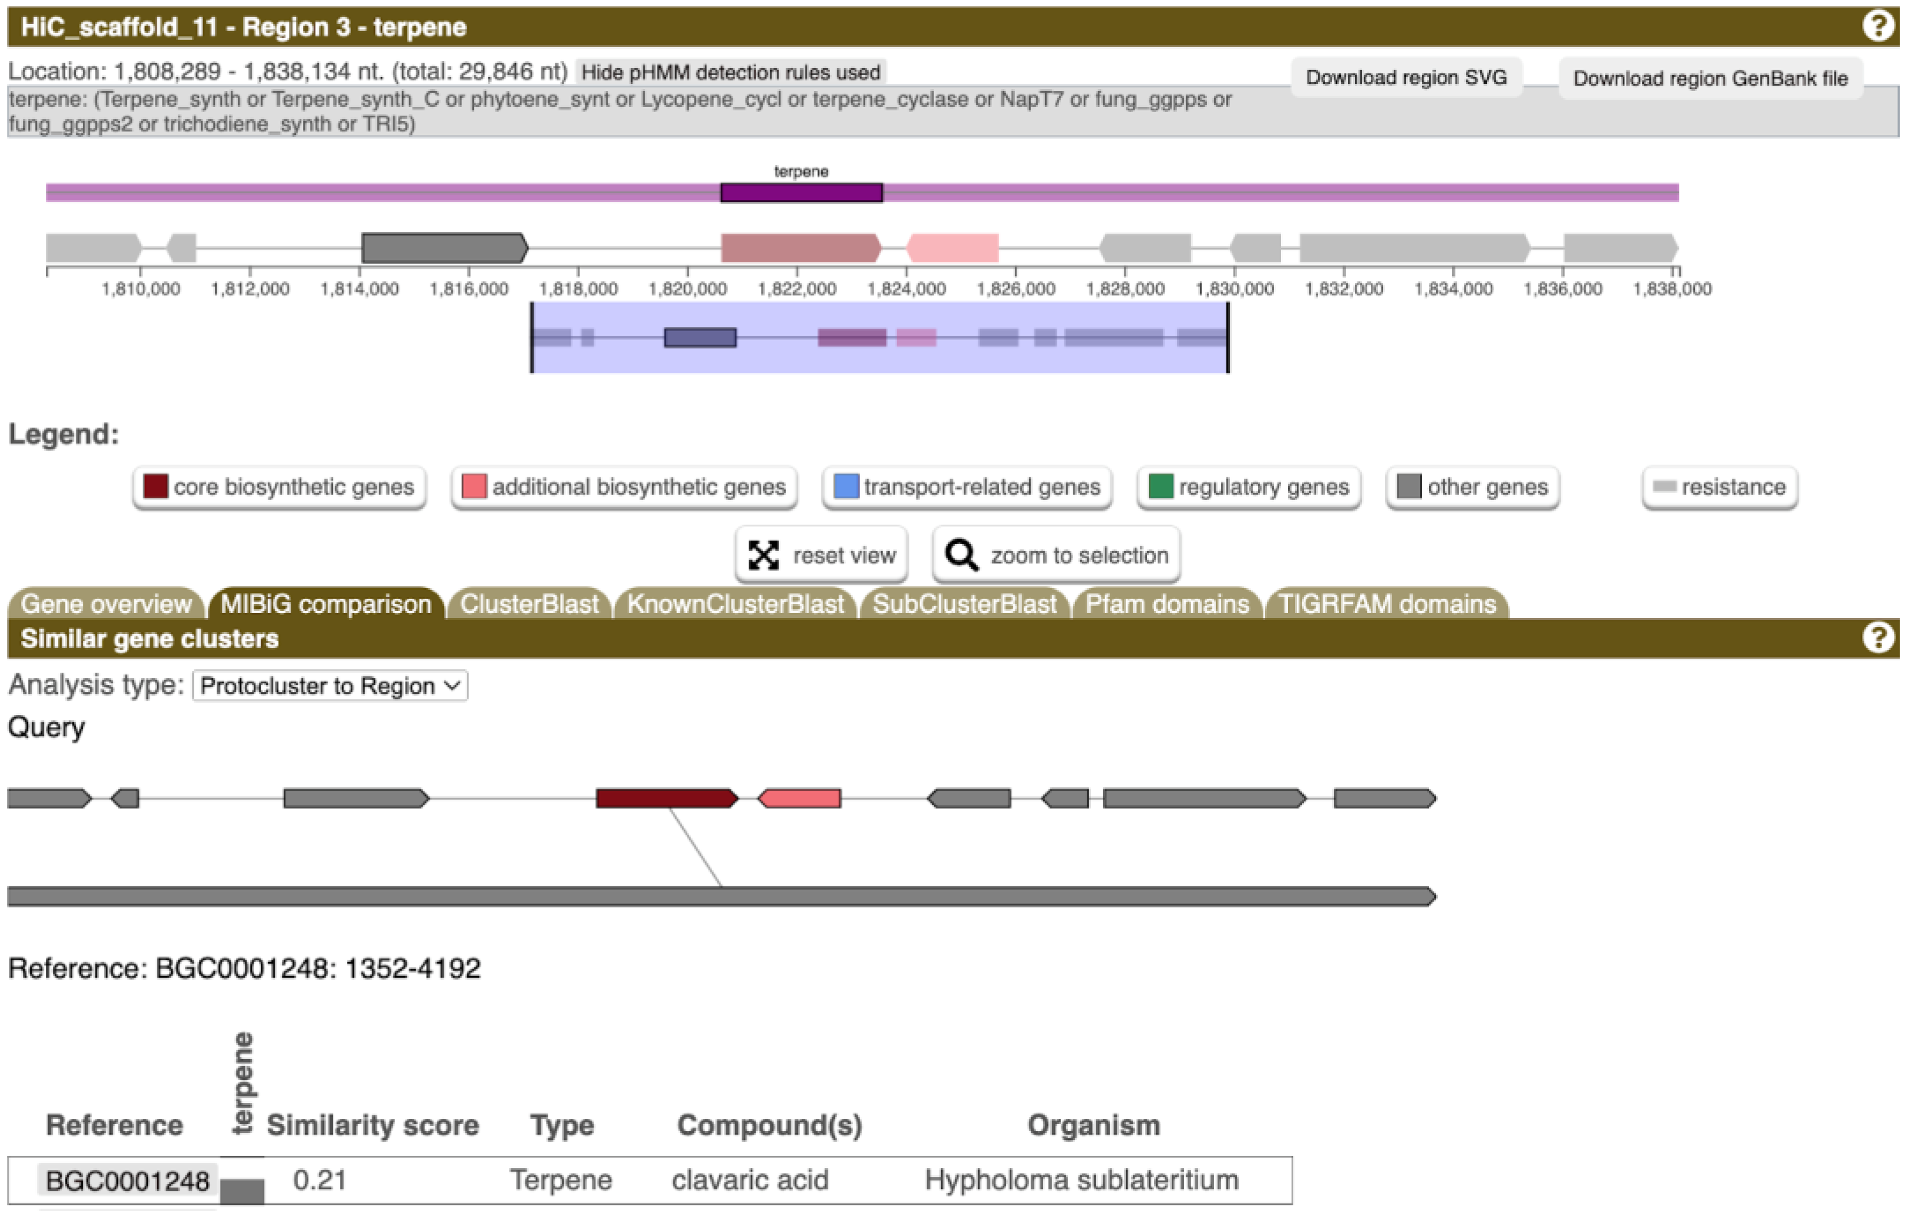
Task: Toggle regulatory genes legend item
Action: 1249,487
